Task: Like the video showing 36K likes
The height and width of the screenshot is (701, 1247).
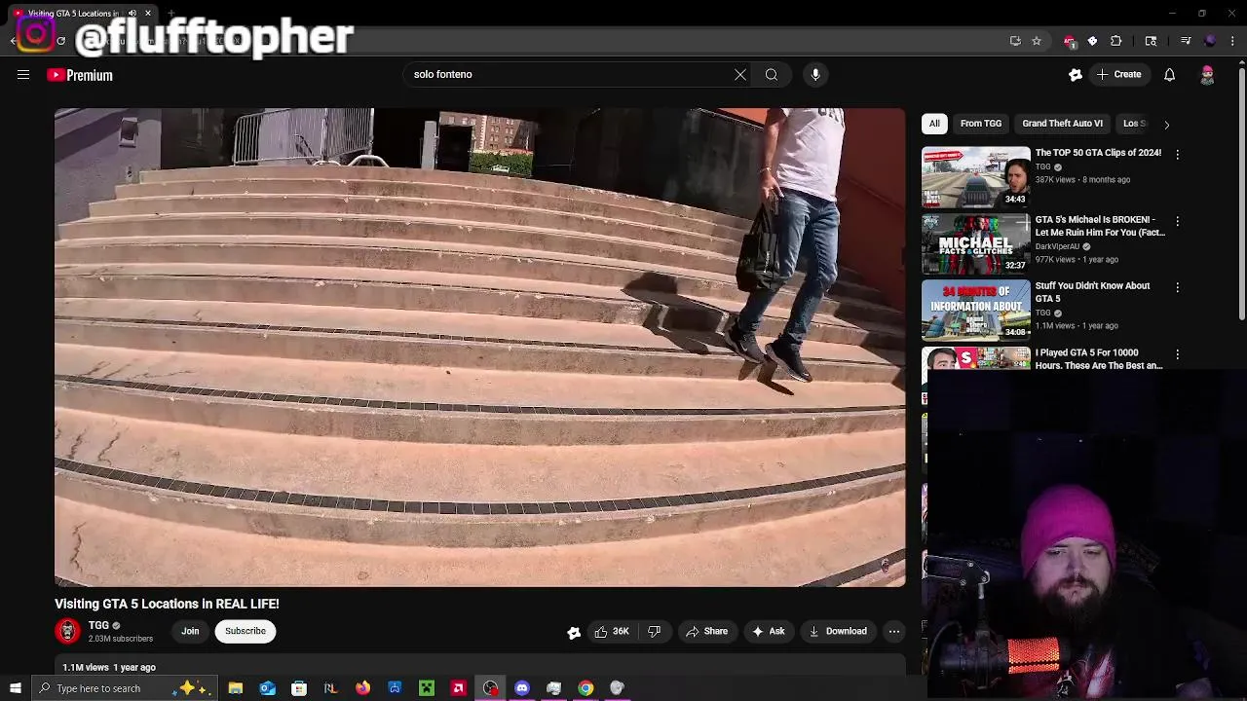Action: tap(611, 632)
